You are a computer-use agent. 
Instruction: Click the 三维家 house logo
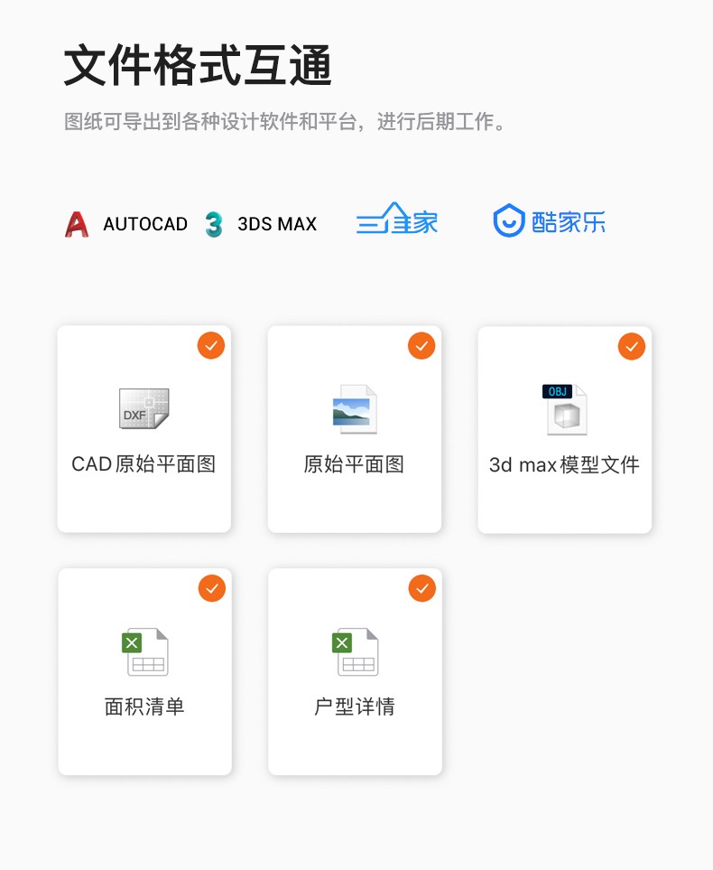[x=397, y=220]
